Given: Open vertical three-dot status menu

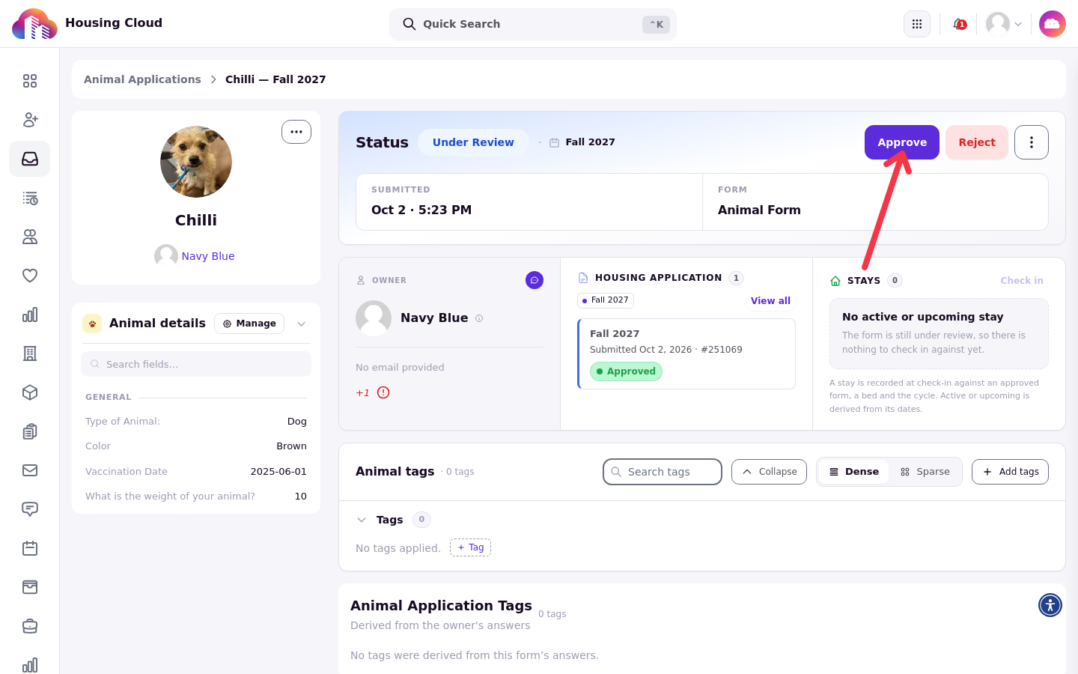Looking at the screenshot, I should click(x=1032, y=142).
